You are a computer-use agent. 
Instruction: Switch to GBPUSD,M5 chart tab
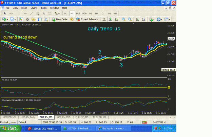point(9,117)
